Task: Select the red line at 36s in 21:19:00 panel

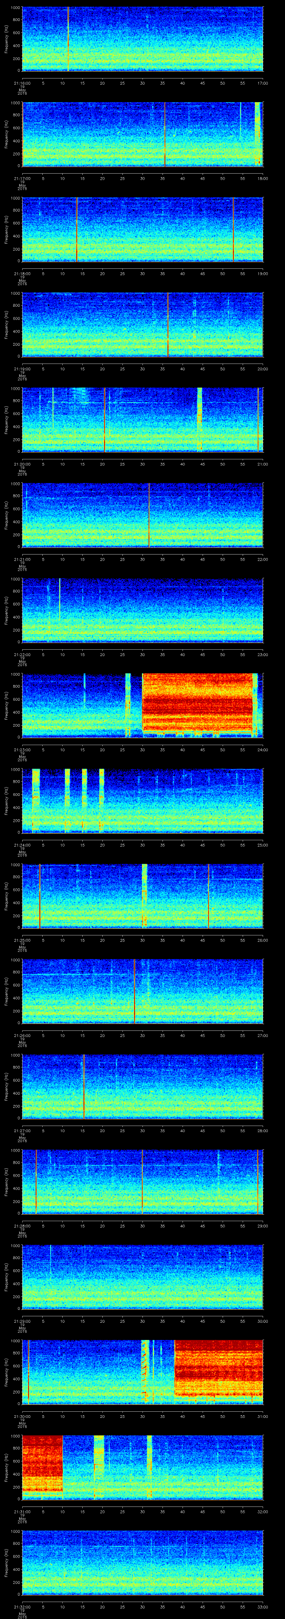Action: click(x=168, y=324)
